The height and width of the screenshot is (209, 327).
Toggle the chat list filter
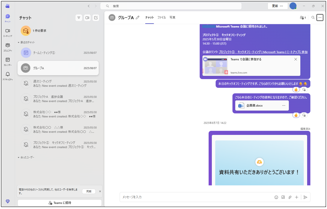pos(79,18)
